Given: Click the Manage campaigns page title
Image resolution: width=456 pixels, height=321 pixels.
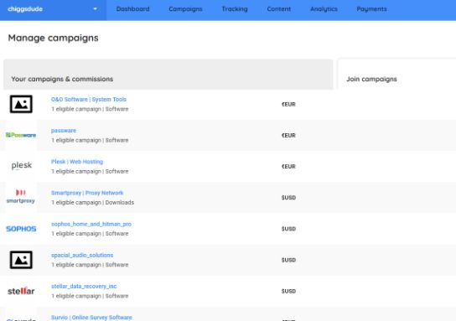Looking at the screenshot, I should click(53, 38).
